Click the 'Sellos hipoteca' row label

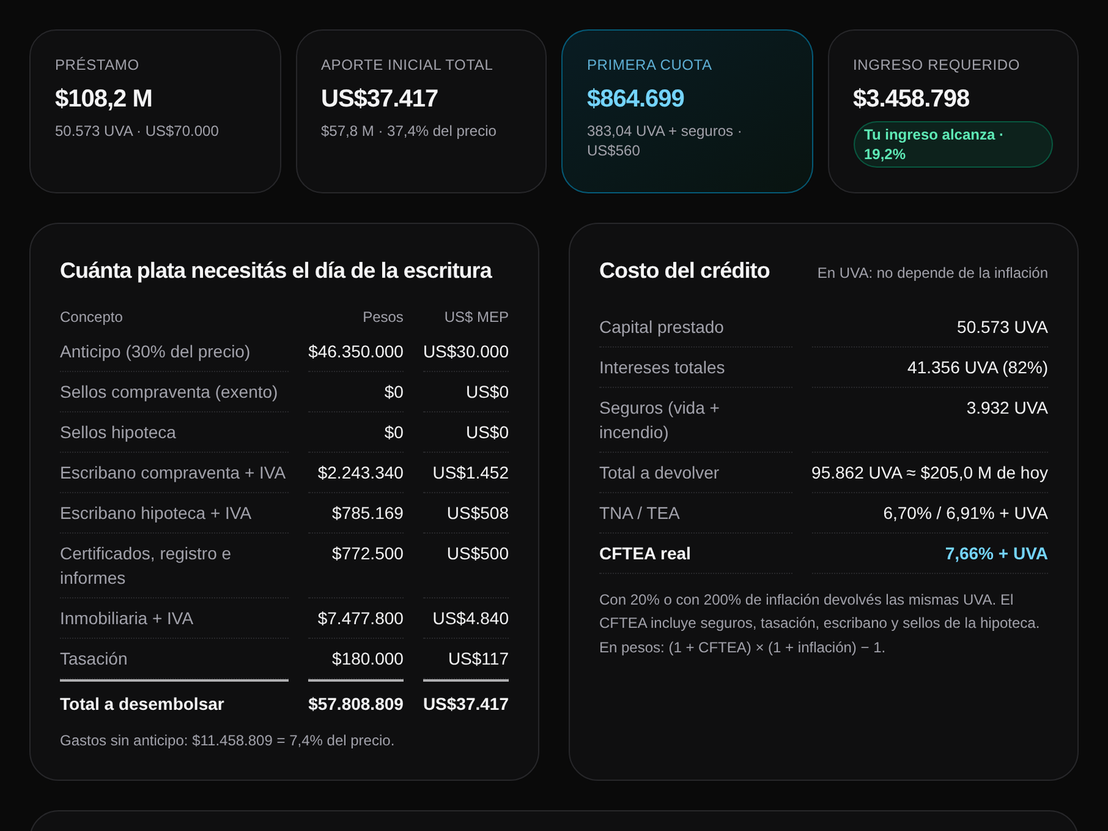point(118,432)
